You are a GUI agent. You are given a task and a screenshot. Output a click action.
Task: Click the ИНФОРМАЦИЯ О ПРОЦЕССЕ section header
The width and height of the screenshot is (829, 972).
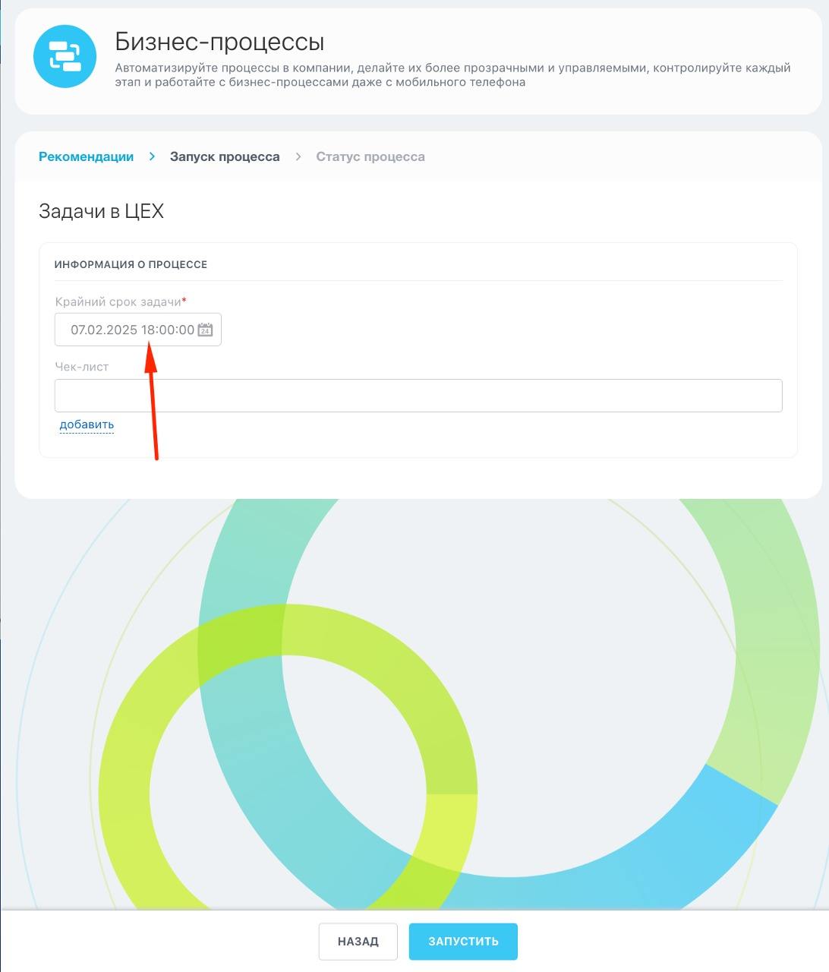131,264
